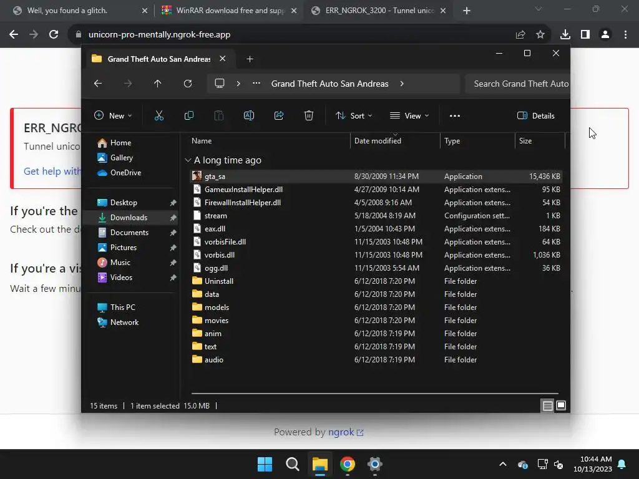
Task: Refresh the File Explorer folder view
Action: [x=188, y=84]
